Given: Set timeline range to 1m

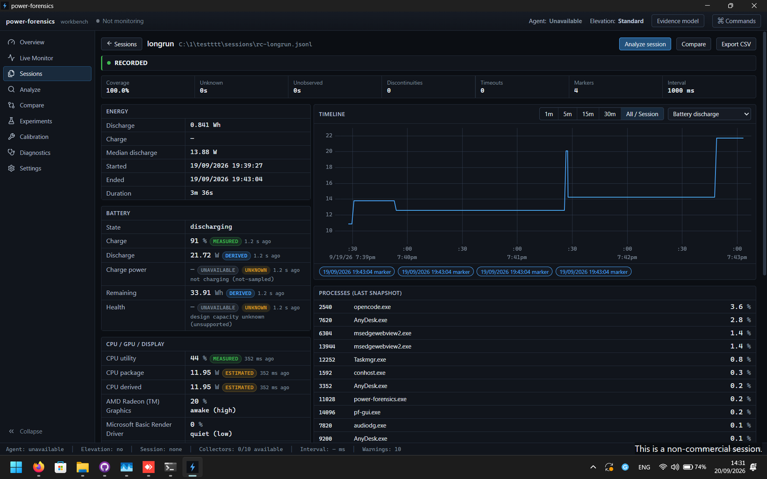Looking at the screenshot, I should [549, 114].
